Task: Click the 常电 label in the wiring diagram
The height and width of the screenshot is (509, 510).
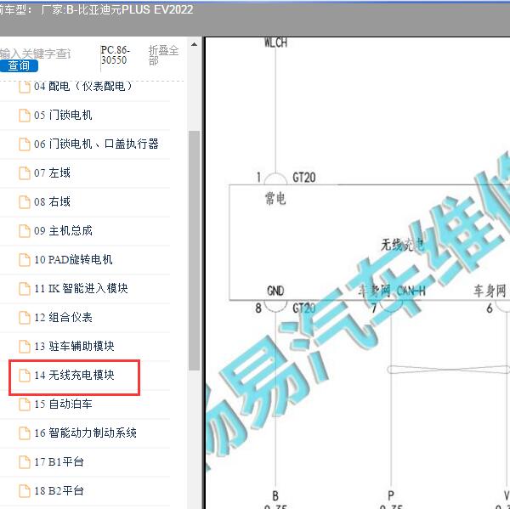Action: coord(275,198)
